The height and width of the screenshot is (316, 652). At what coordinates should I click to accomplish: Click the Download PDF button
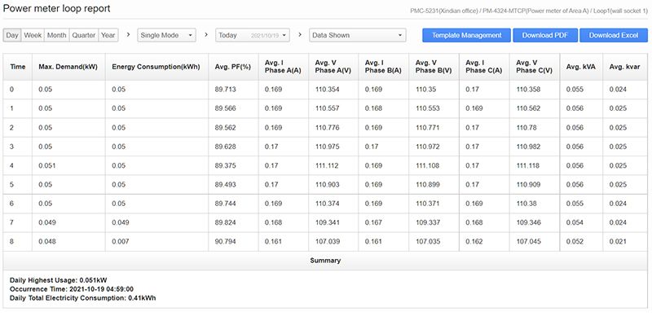click(544, 35)
